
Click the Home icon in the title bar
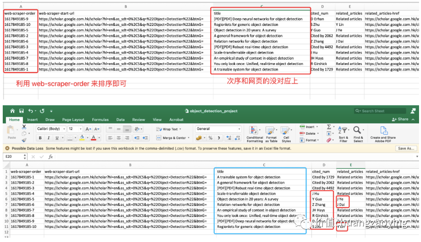[13, 111]
